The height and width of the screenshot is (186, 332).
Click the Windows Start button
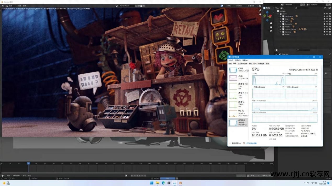tap(152, 183)
